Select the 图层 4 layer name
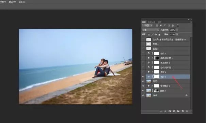 156,44
